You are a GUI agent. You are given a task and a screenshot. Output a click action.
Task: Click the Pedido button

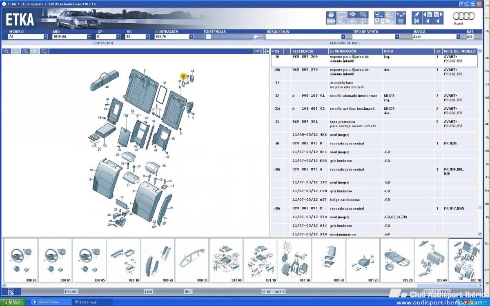71,292
